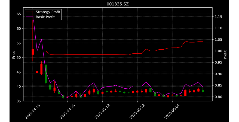Click the chart title 001335.SZ
The image size is (239, 122).
[x=118, y=4]
